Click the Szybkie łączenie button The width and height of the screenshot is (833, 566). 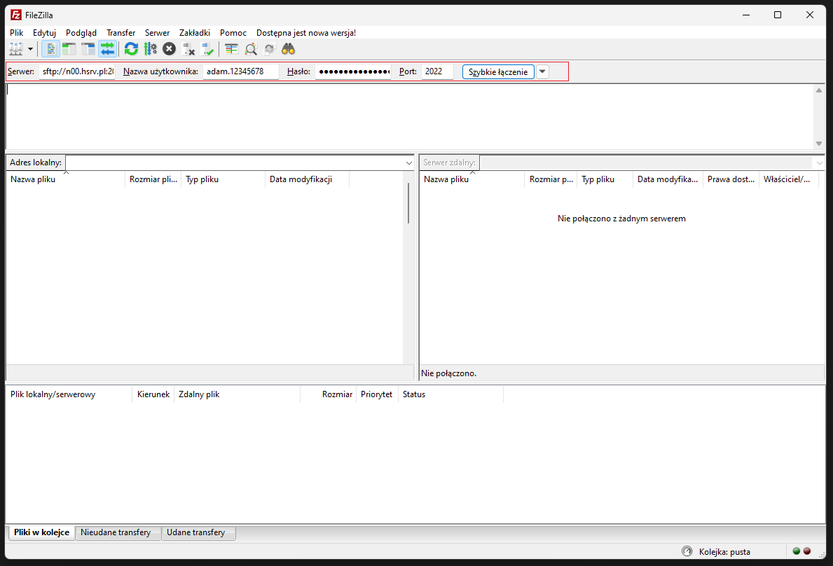pyautogui.click(x=497, y=71)
